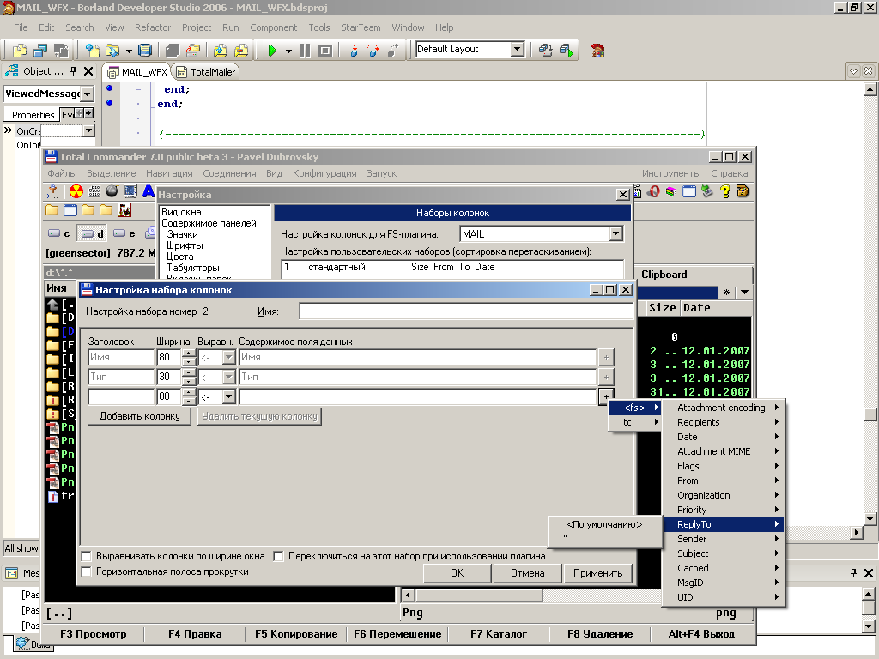Expand the Open file dropdown arrow in Borland toolbar
Viewport: 879px width, 659px height.
(x=129, y=51)
